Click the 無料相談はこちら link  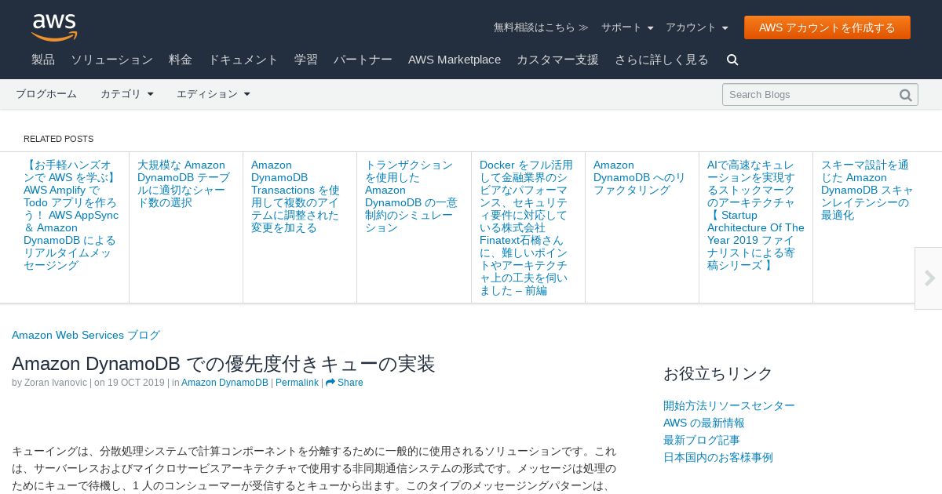(541, 27)
